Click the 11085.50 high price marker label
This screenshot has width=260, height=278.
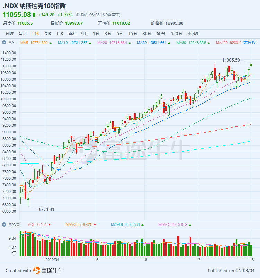231,60
